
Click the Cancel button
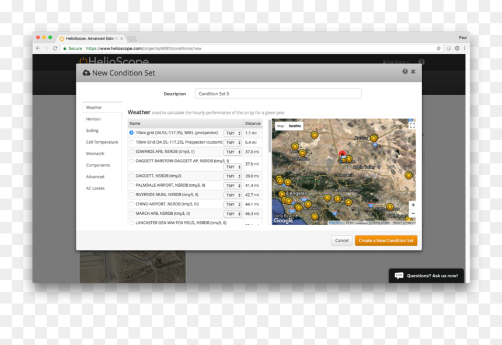(341, 241)
